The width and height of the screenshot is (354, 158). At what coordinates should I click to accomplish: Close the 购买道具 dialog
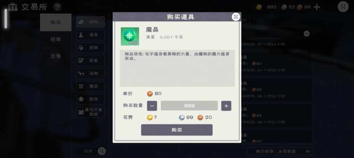click(x=236, y=17)
